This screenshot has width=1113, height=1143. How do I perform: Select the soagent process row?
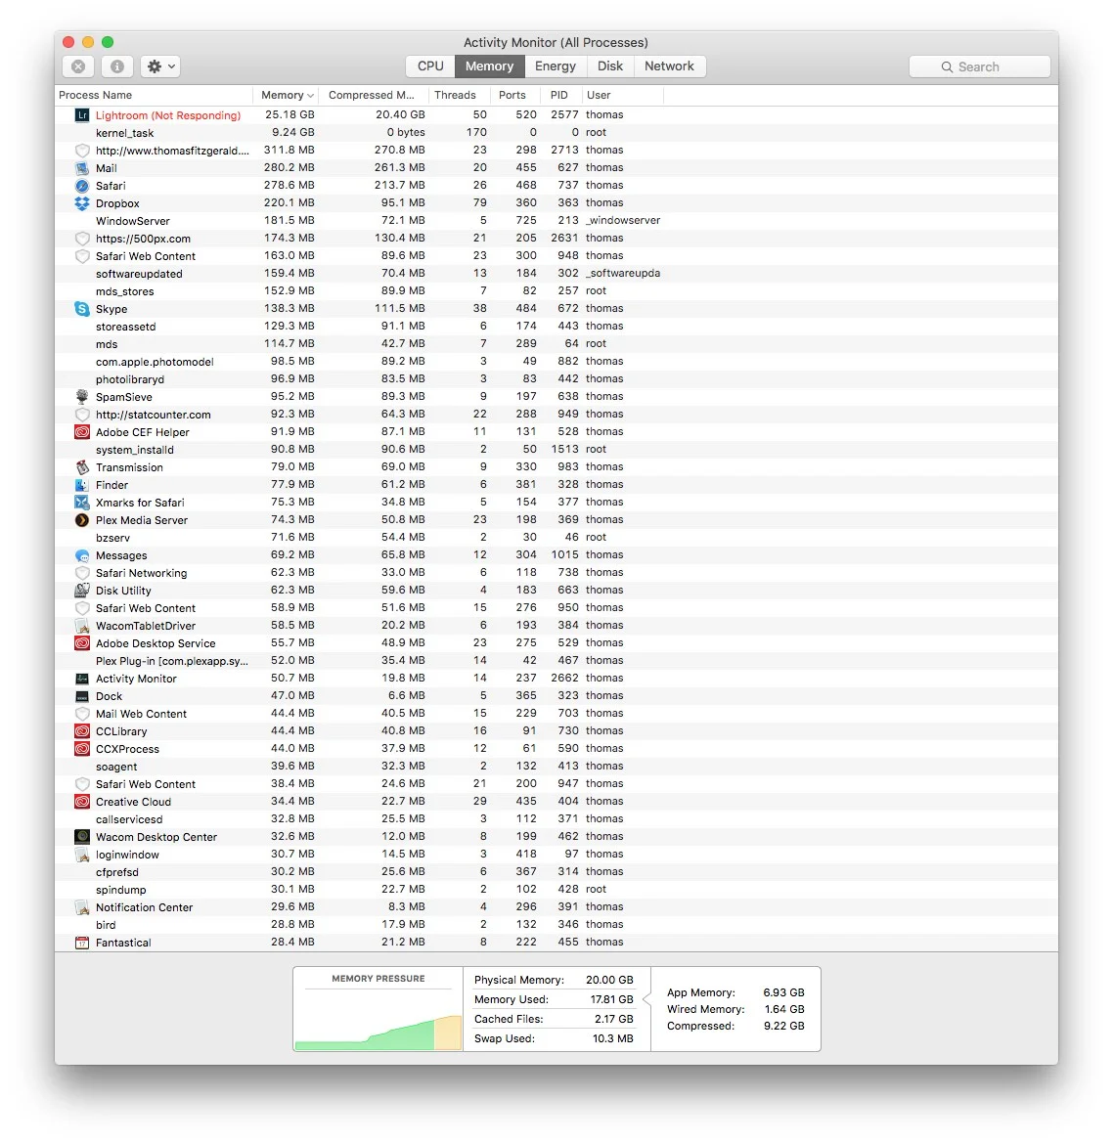(556, 767)
